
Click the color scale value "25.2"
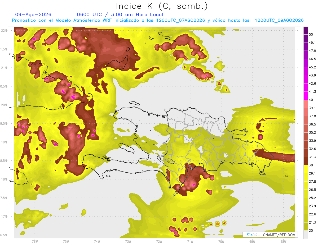[x=312, y=198]
